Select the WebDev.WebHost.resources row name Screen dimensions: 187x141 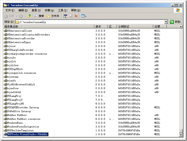click(24, 119)
